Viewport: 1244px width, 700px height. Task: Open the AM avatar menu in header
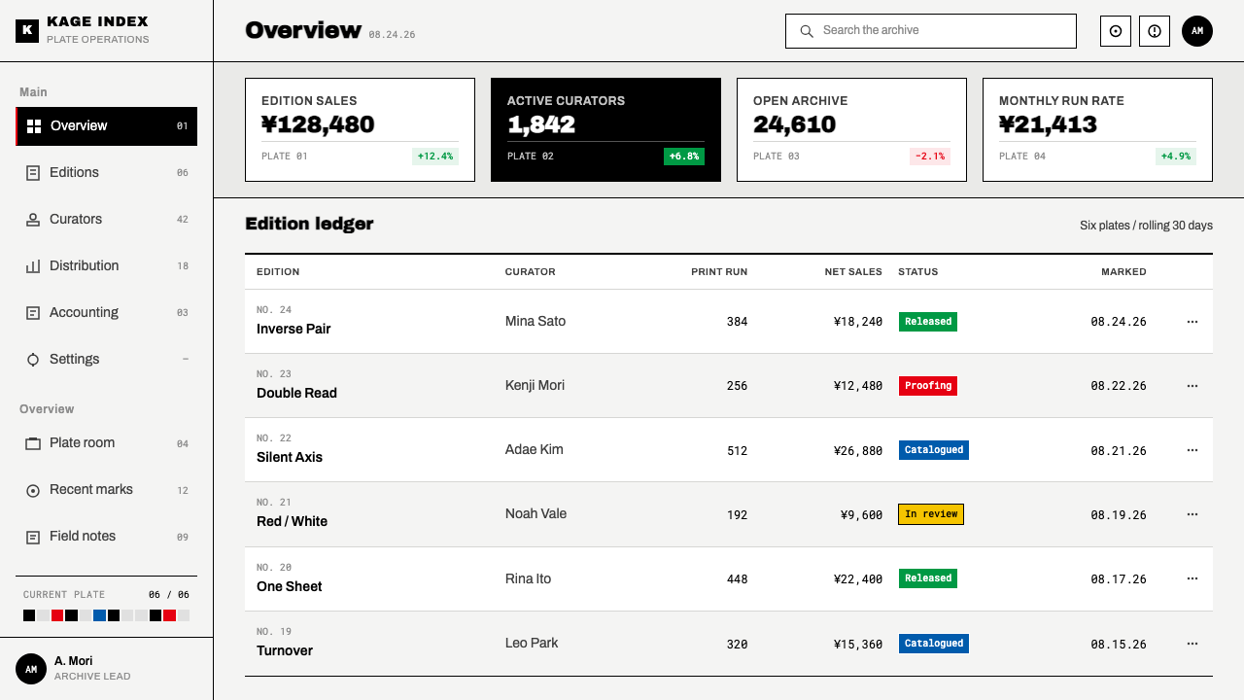click(1197, 31)
